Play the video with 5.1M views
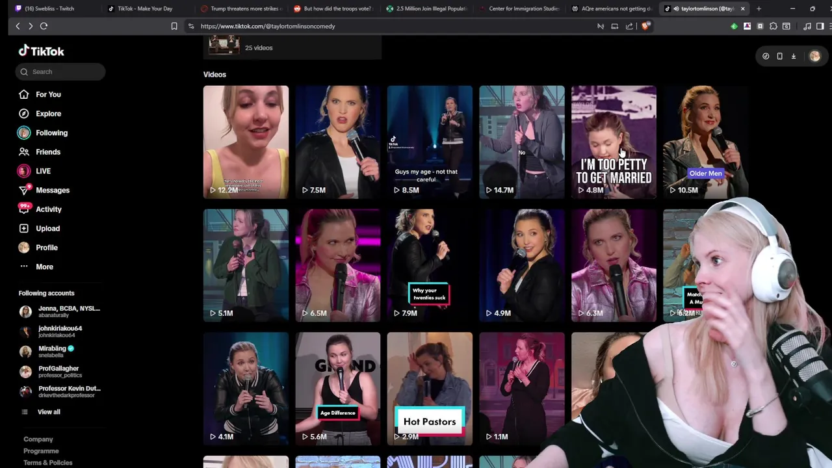Viewport: 832px width, 468px height. pos(246,265)
